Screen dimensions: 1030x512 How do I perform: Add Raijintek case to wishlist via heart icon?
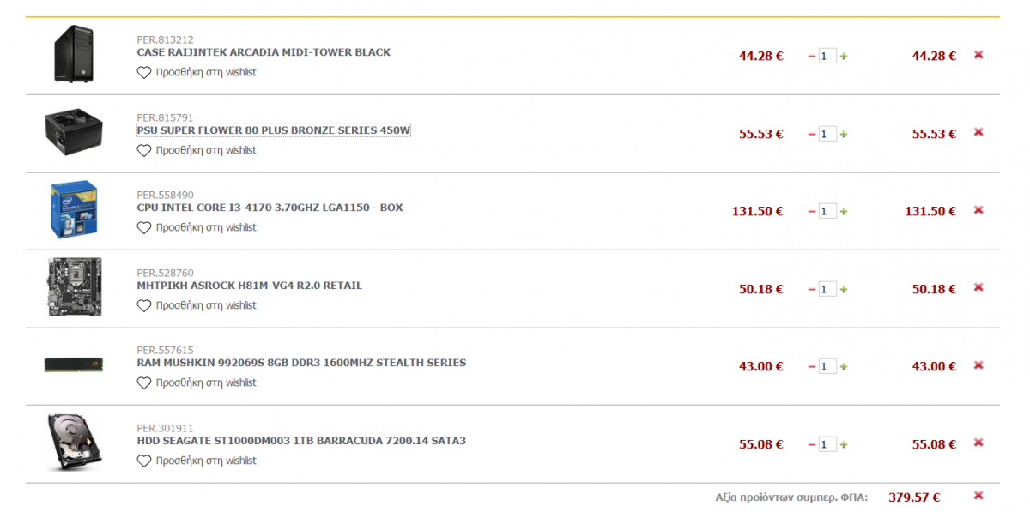pos(144,73)
